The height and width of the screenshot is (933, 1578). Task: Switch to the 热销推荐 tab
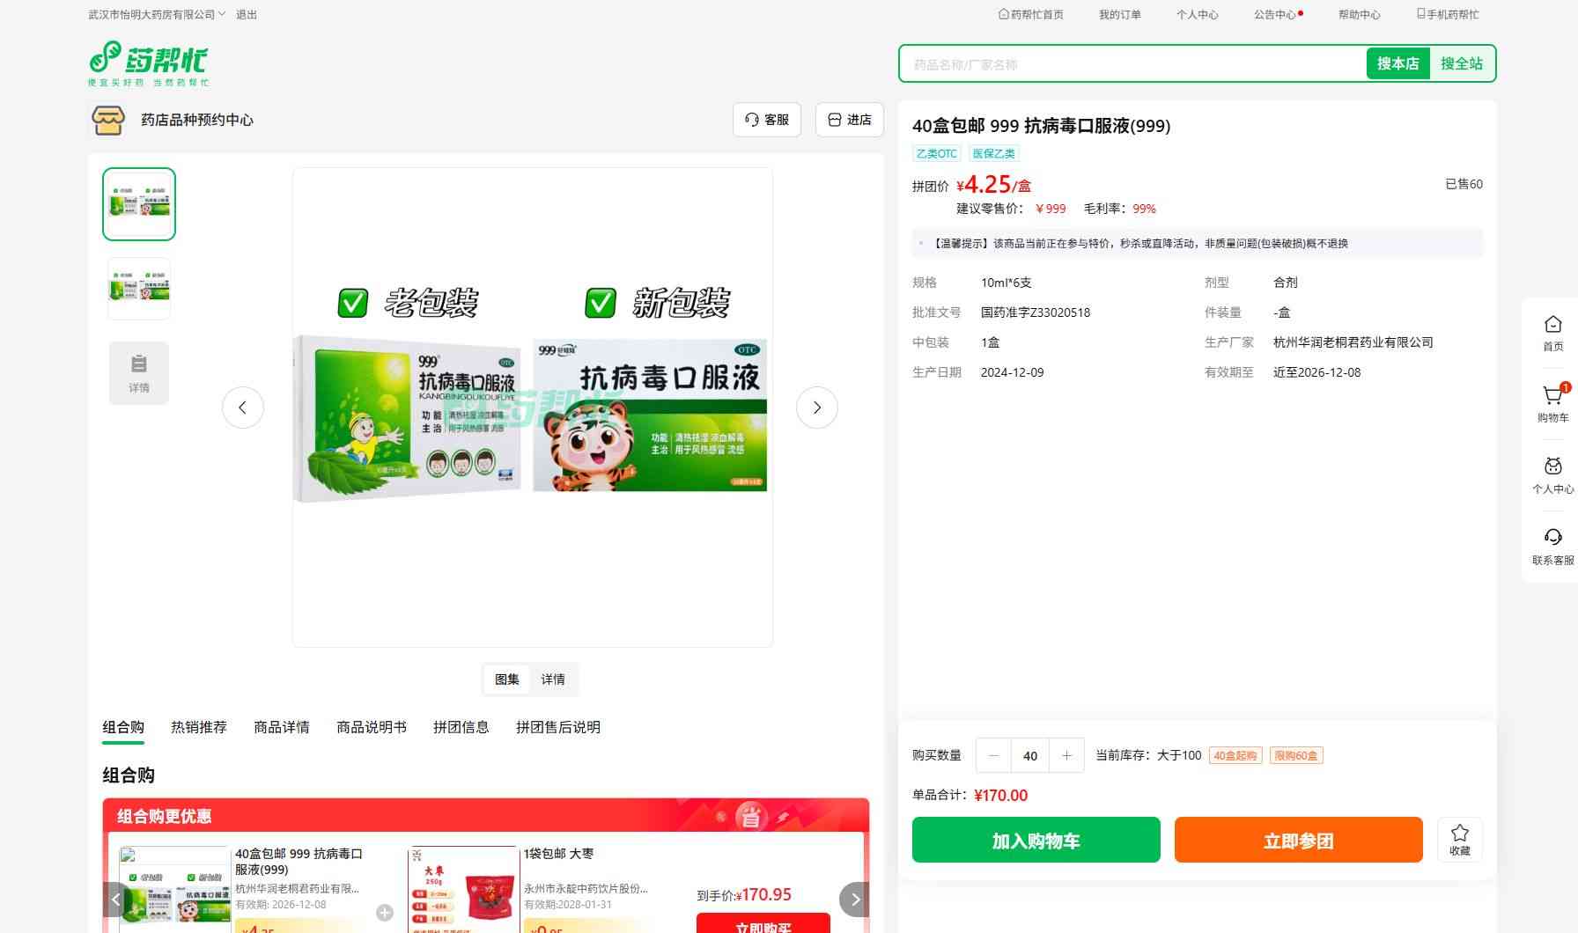tap(199, 727)
